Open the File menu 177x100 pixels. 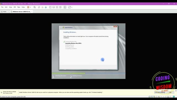point(2,7)
